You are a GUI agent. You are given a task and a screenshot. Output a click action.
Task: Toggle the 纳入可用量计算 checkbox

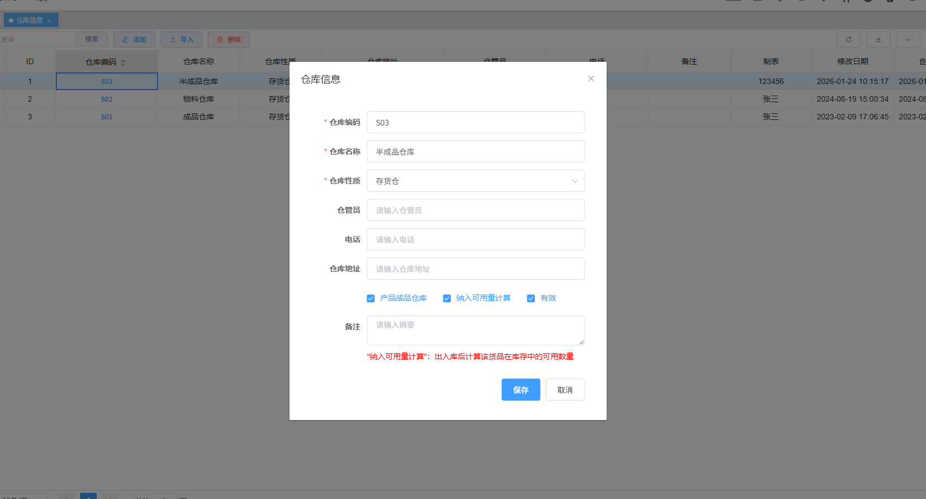447,298
